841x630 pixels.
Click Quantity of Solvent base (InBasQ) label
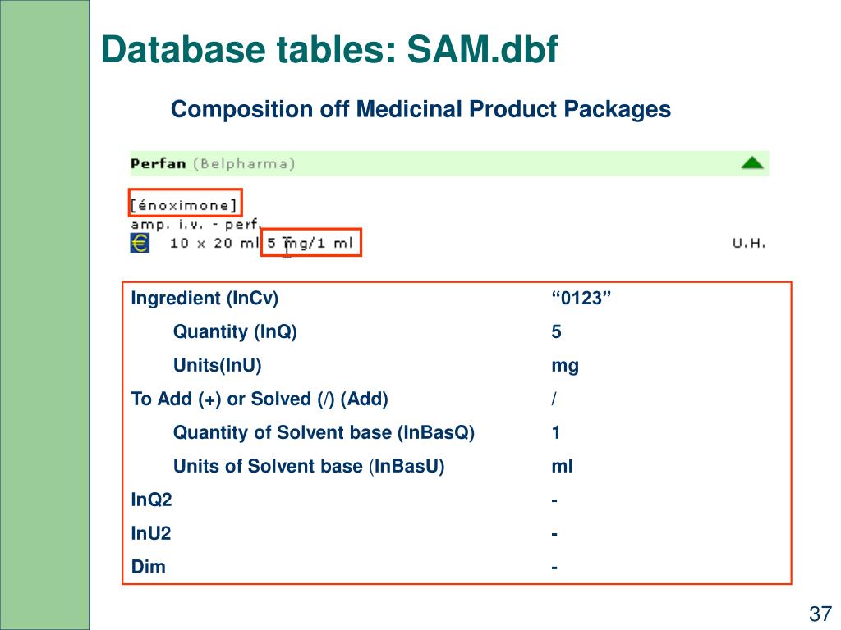coord(324,432)
